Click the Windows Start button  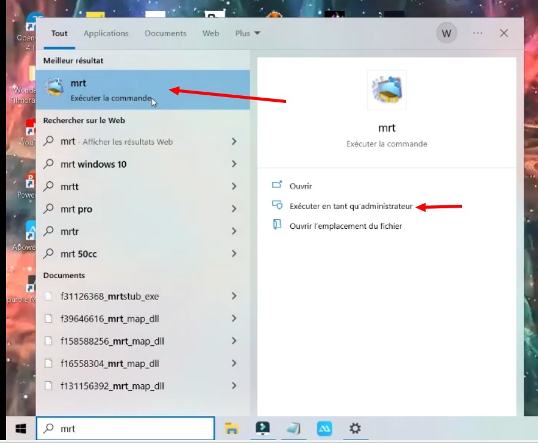(x=21, y=428)
